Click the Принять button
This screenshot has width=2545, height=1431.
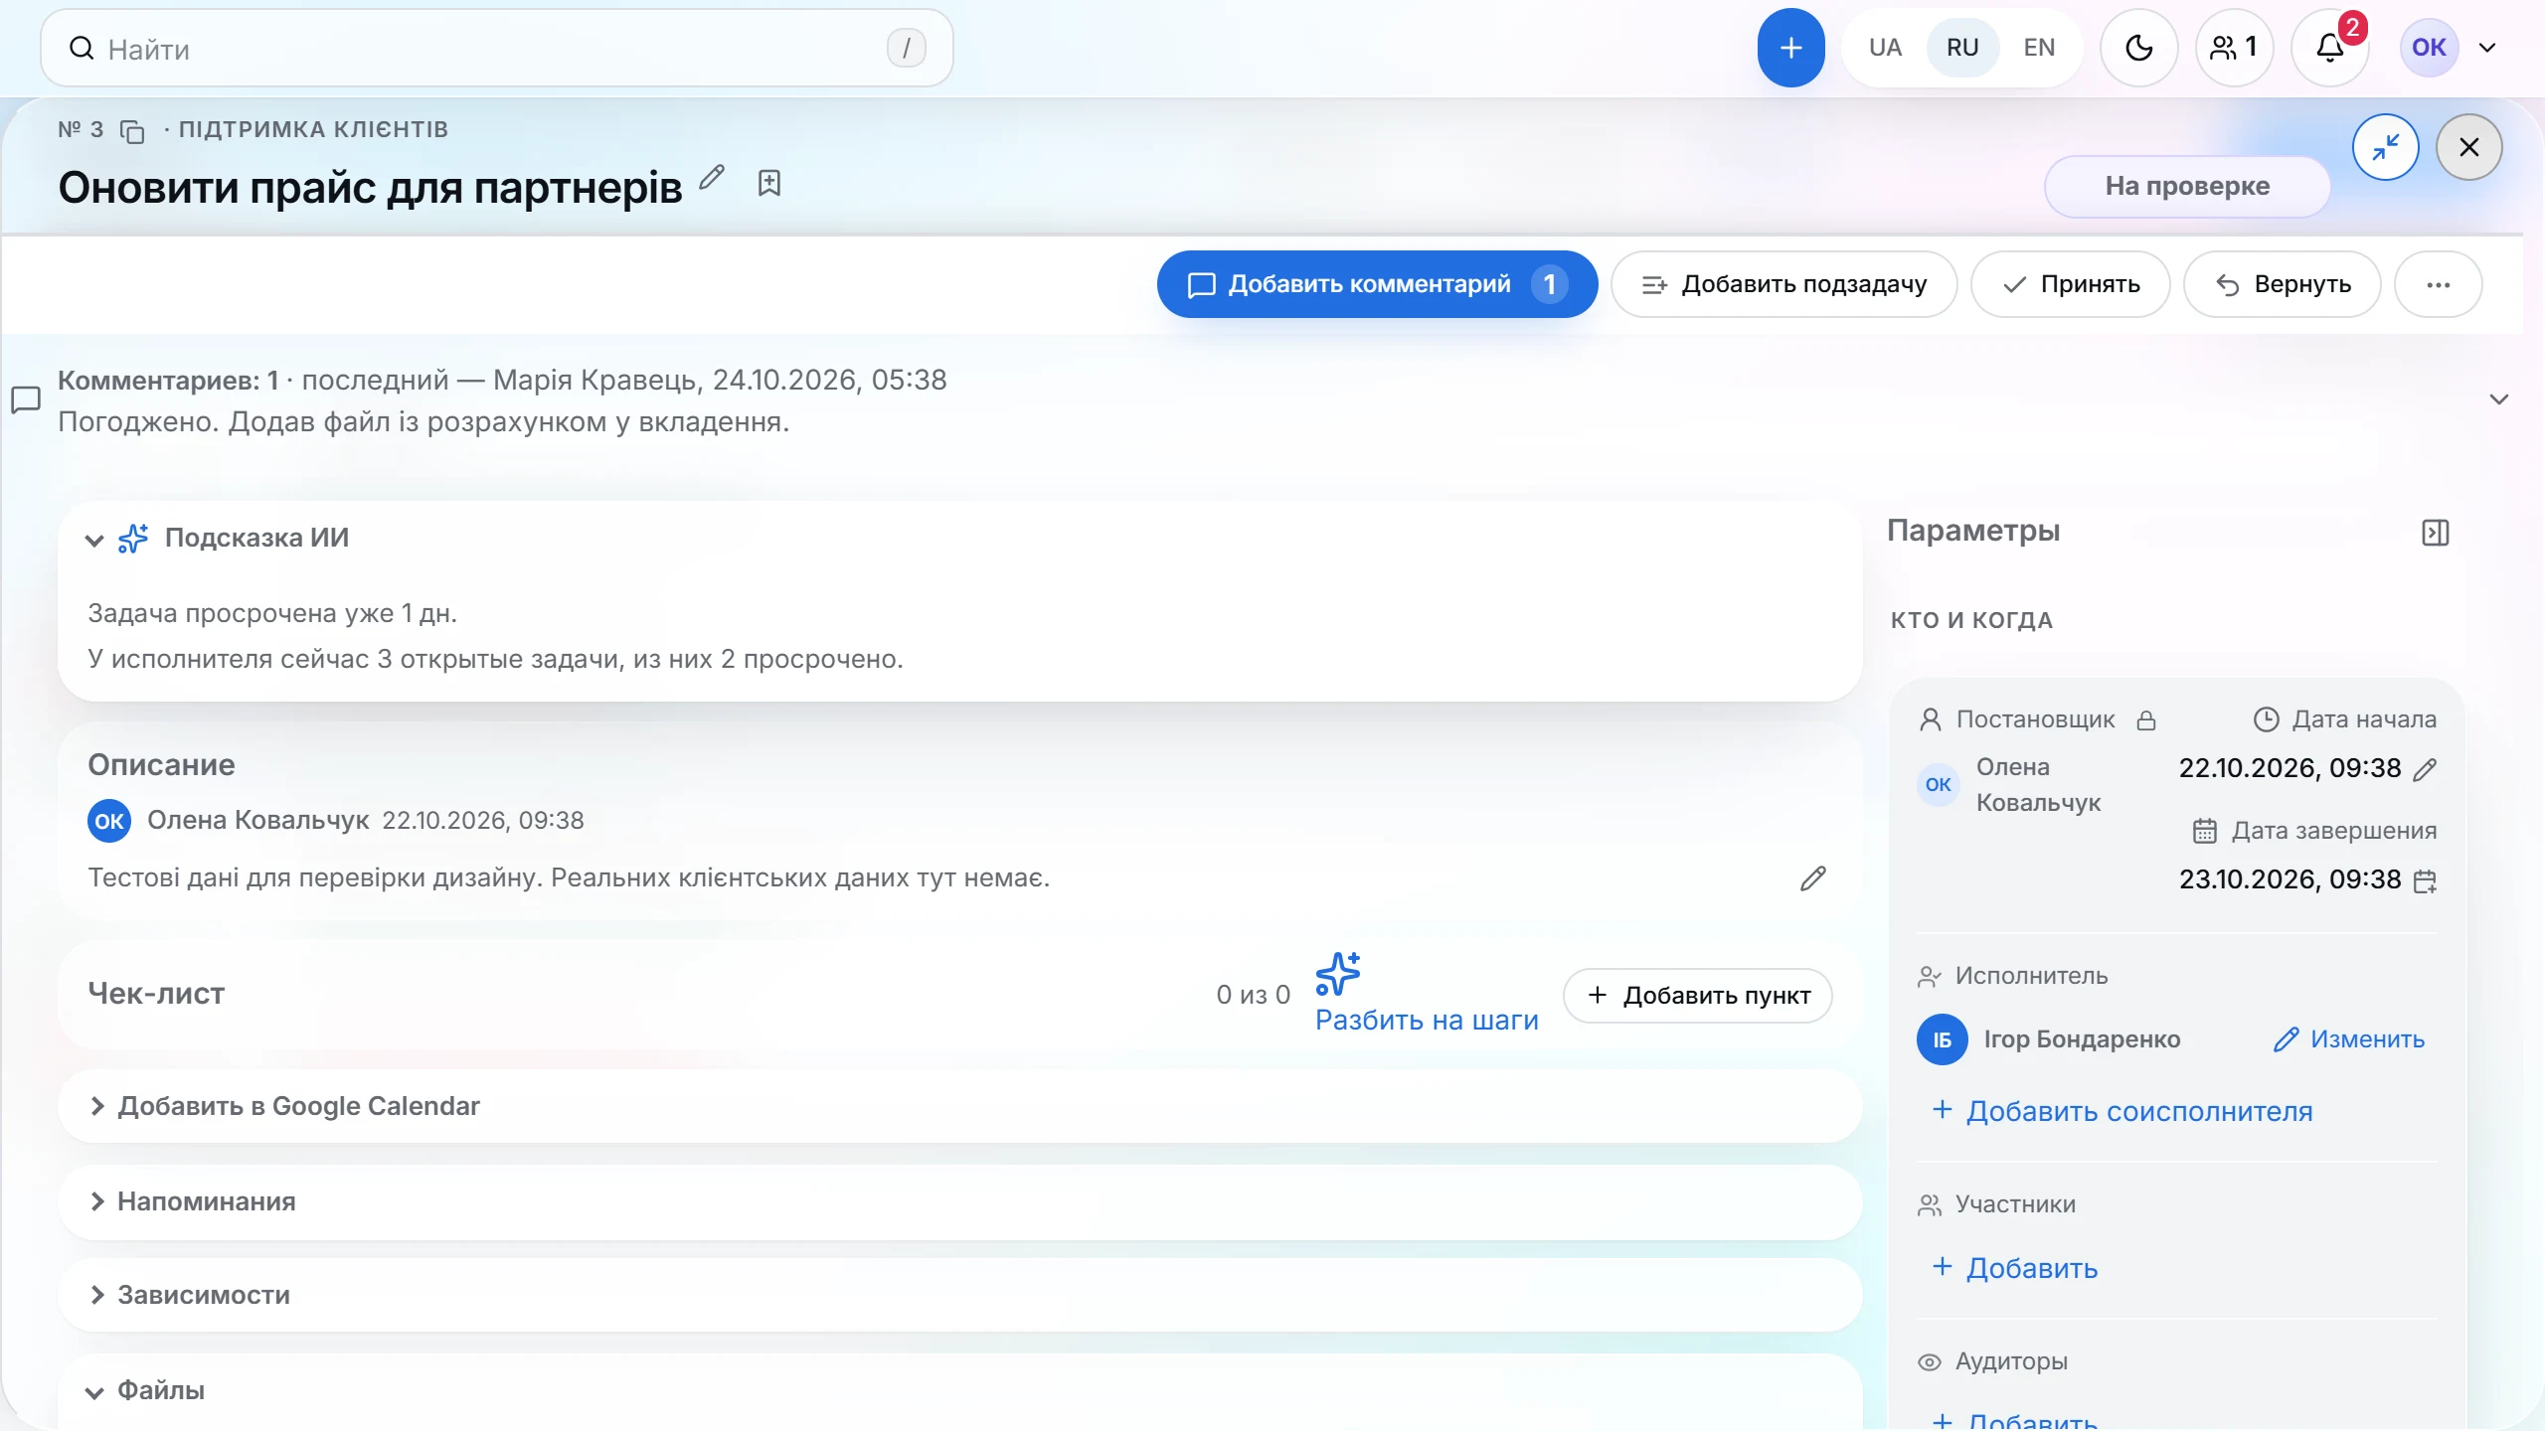coord(2070,284)
